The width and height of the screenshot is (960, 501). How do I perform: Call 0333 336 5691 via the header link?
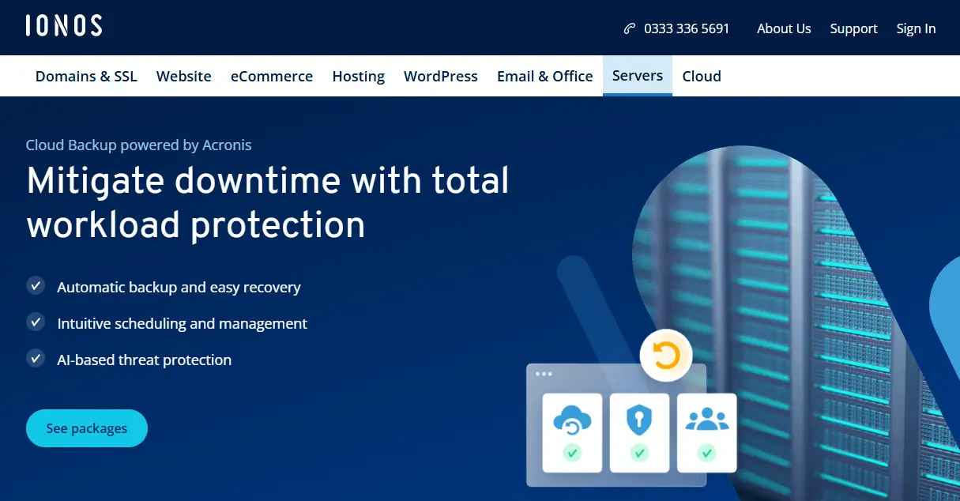click(x=686, y=28)
